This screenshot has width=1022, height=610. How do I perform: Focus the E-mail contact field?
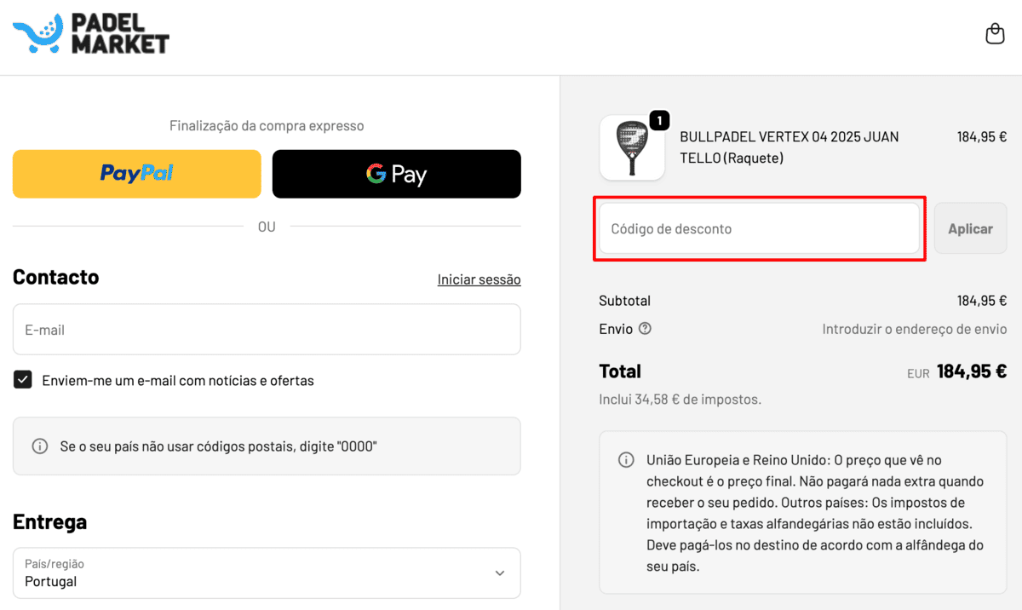[267, 330]
